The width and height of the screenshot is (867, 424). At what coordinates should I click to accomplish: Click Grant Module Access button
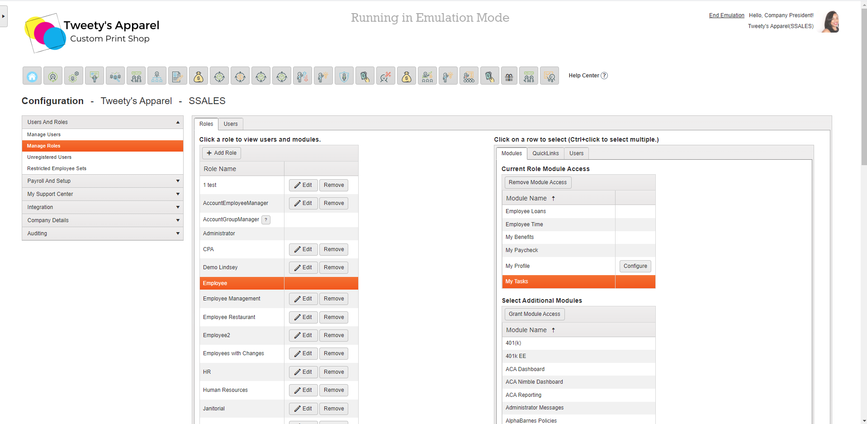pos(535,314)
